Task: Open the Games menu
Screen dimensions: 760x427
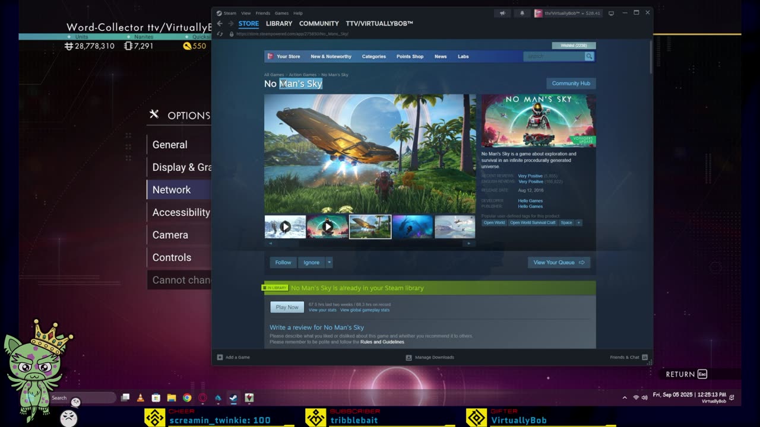Action: pos(281,13)
